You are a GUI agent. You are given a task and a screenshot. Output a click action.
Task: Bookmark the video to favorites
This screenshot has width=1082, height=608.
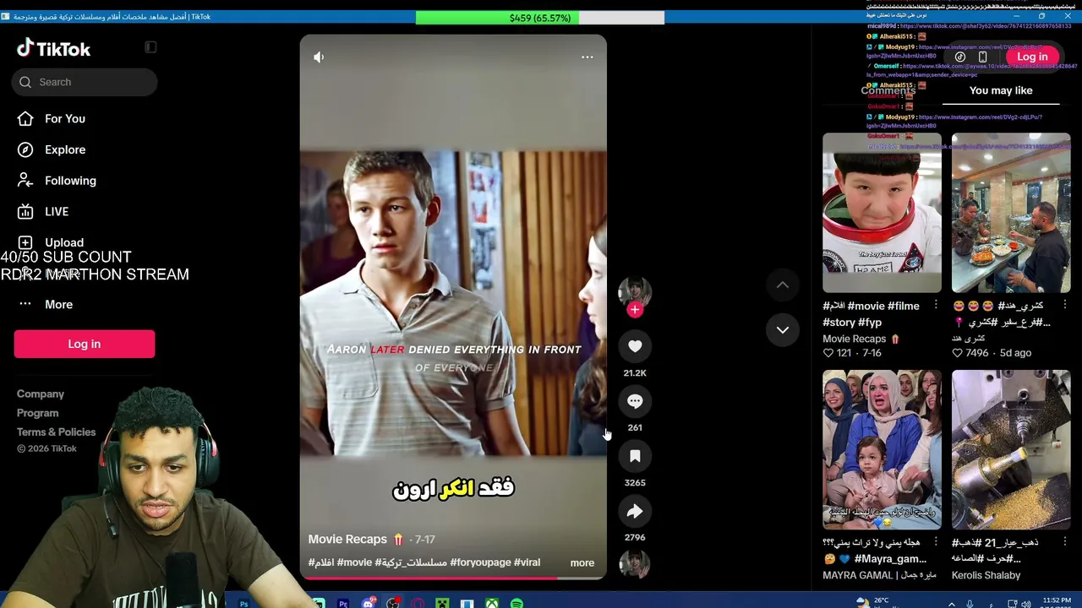[635, 456]
